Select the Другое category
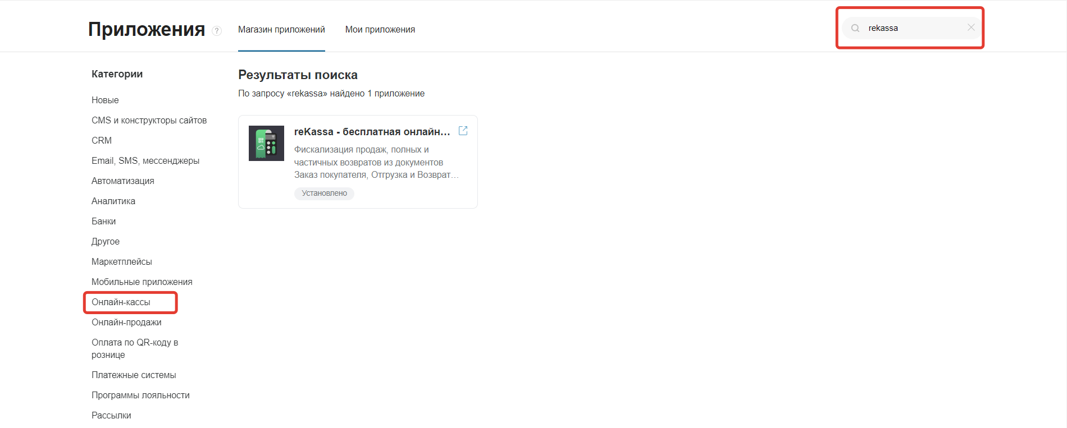 106,241
